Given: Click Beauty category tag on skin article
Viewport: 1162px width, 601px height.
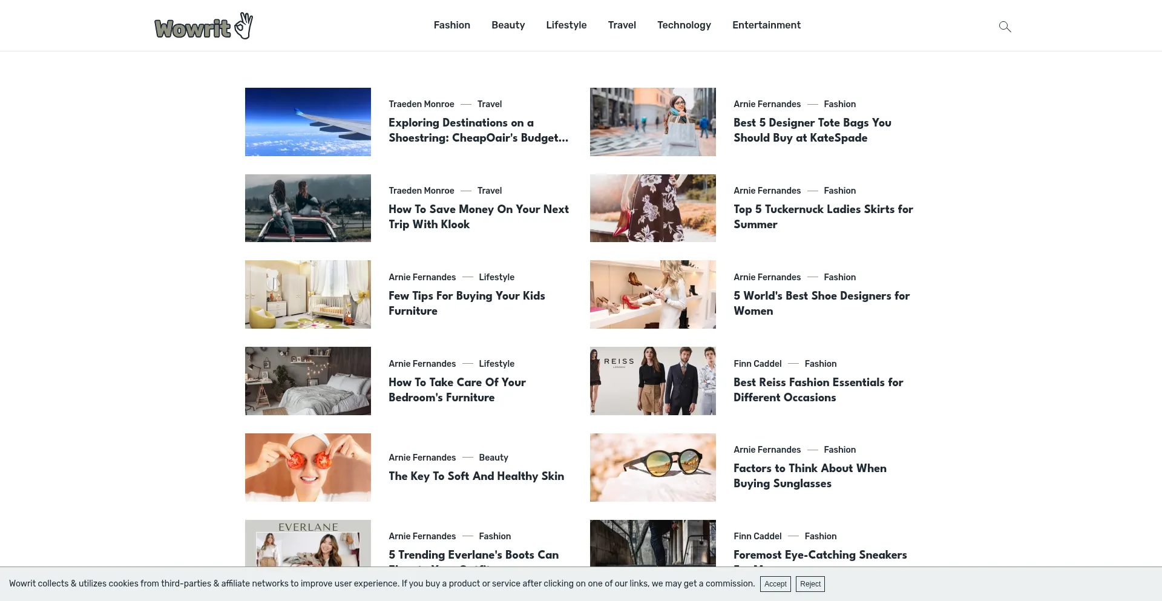Looking at the screenshot, I should [493, 458].
